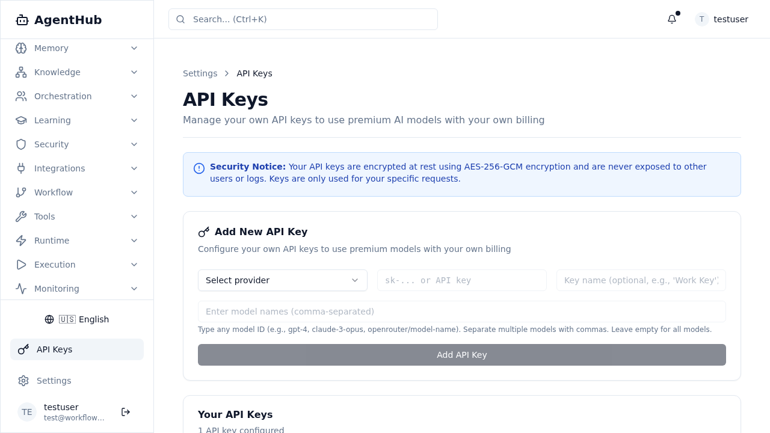The height and width of the screenshot is (433, 770).
Task: Select the Orchestration icon in sidebar
Action: point(22,96)
